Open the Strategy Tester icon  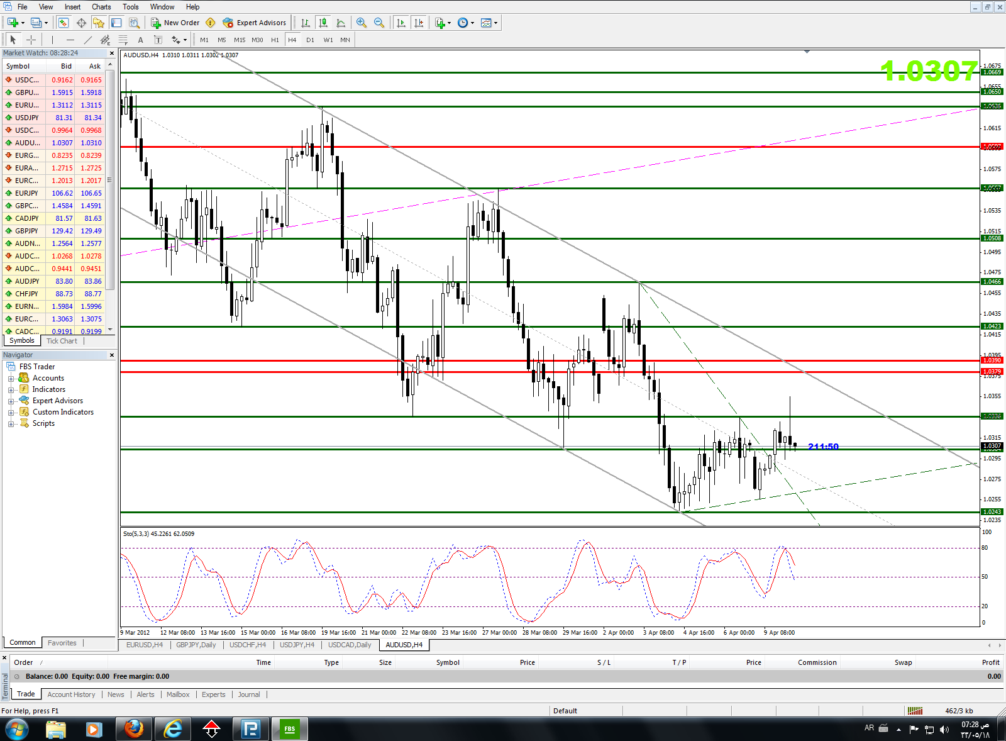pos(134,23)
